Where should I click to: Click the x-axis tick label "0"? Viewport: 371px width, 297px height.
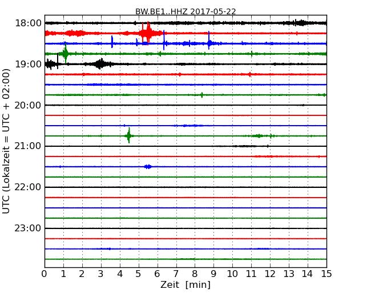(45, 274)
